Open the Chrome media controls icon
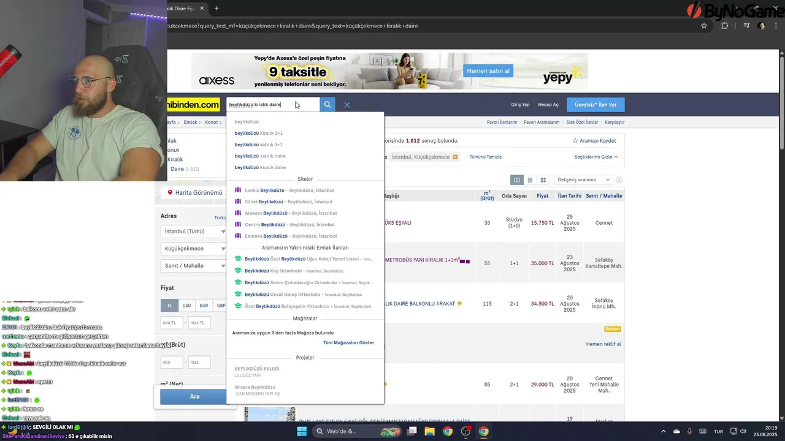The height and width of the screenshot is (441, 785). click(x=746, y=26)
